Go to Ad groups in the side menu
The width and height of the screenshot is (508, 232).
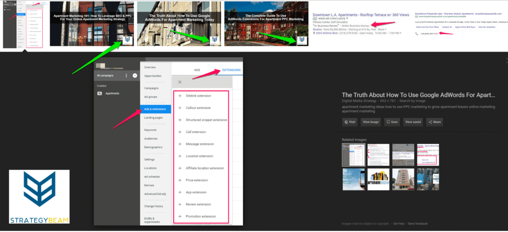(x=151, y=97)
